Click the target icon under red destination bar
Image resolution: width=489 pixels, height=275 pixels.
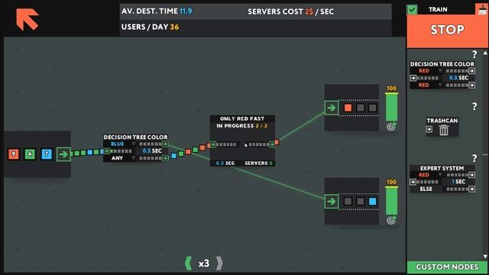point(391,126)
